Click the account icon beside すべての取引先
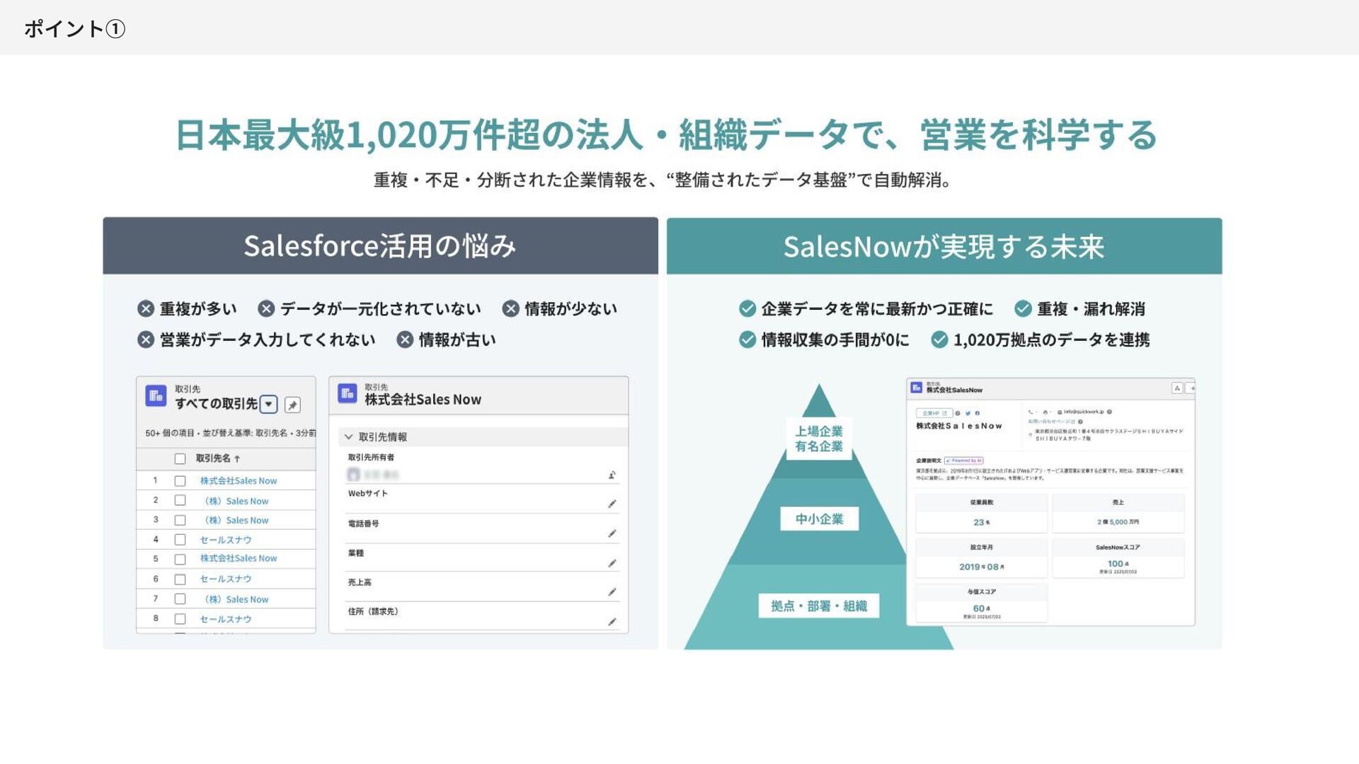This screenshot has height=764, width=1359. [x=156, y=396]
